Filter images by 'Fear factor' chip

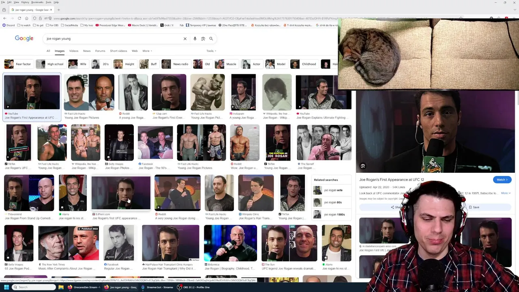coord(18,64)
